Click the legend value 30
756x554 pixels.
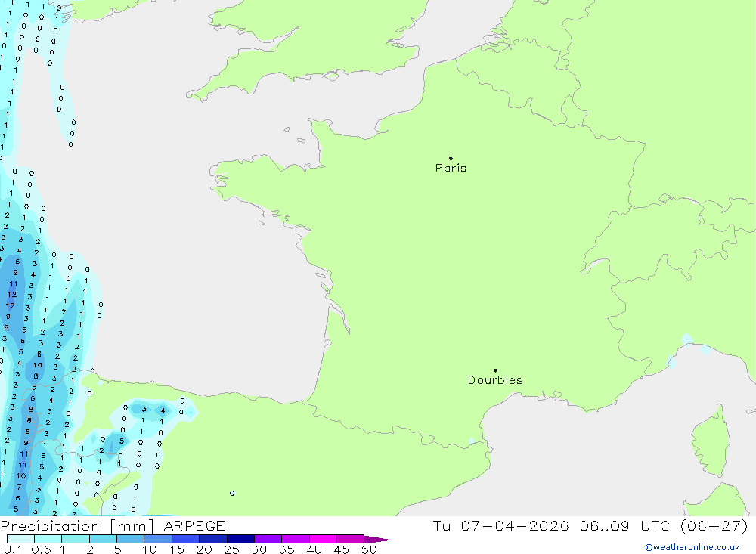click(259, 549)
